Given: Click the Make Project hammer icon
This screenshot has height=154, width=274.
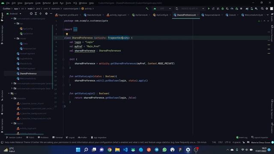Looking at the screenshot, I should coord(147,9).
